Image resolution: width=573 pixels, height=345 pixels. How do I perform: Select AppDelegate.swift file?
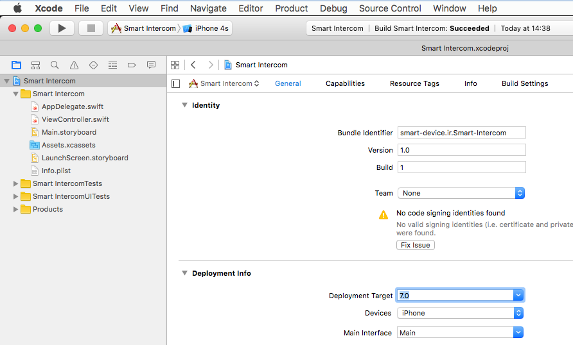click(x=73, y=106)
